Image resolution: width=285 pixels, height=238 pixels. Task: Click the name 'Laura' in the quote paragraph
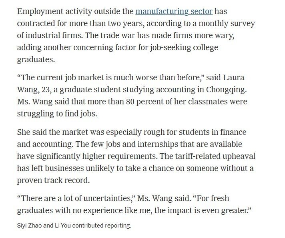233,77
